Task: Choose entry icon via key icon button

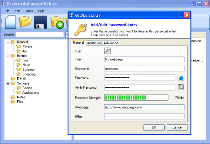Action: 107,51
